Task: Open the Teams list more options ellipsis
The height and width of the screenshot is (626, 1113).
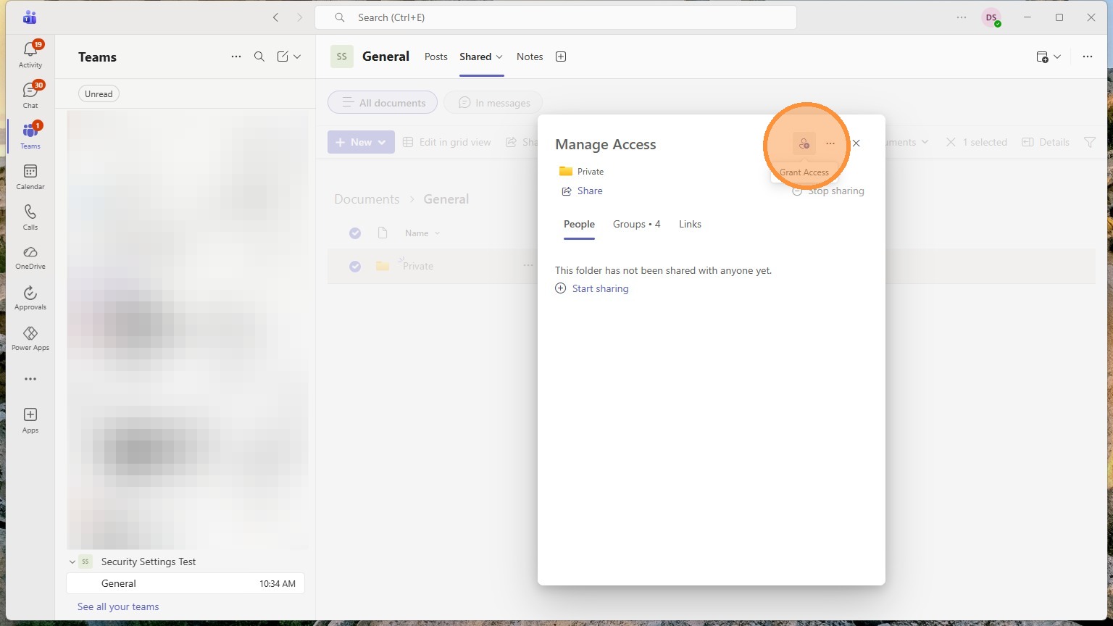Action: pyautogui.click(x=236, y=57)
